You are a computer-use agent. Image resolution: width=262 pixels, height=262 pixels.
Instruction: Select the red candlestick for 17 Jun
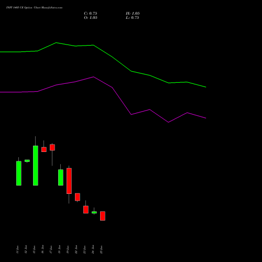[x=52, y=147]
